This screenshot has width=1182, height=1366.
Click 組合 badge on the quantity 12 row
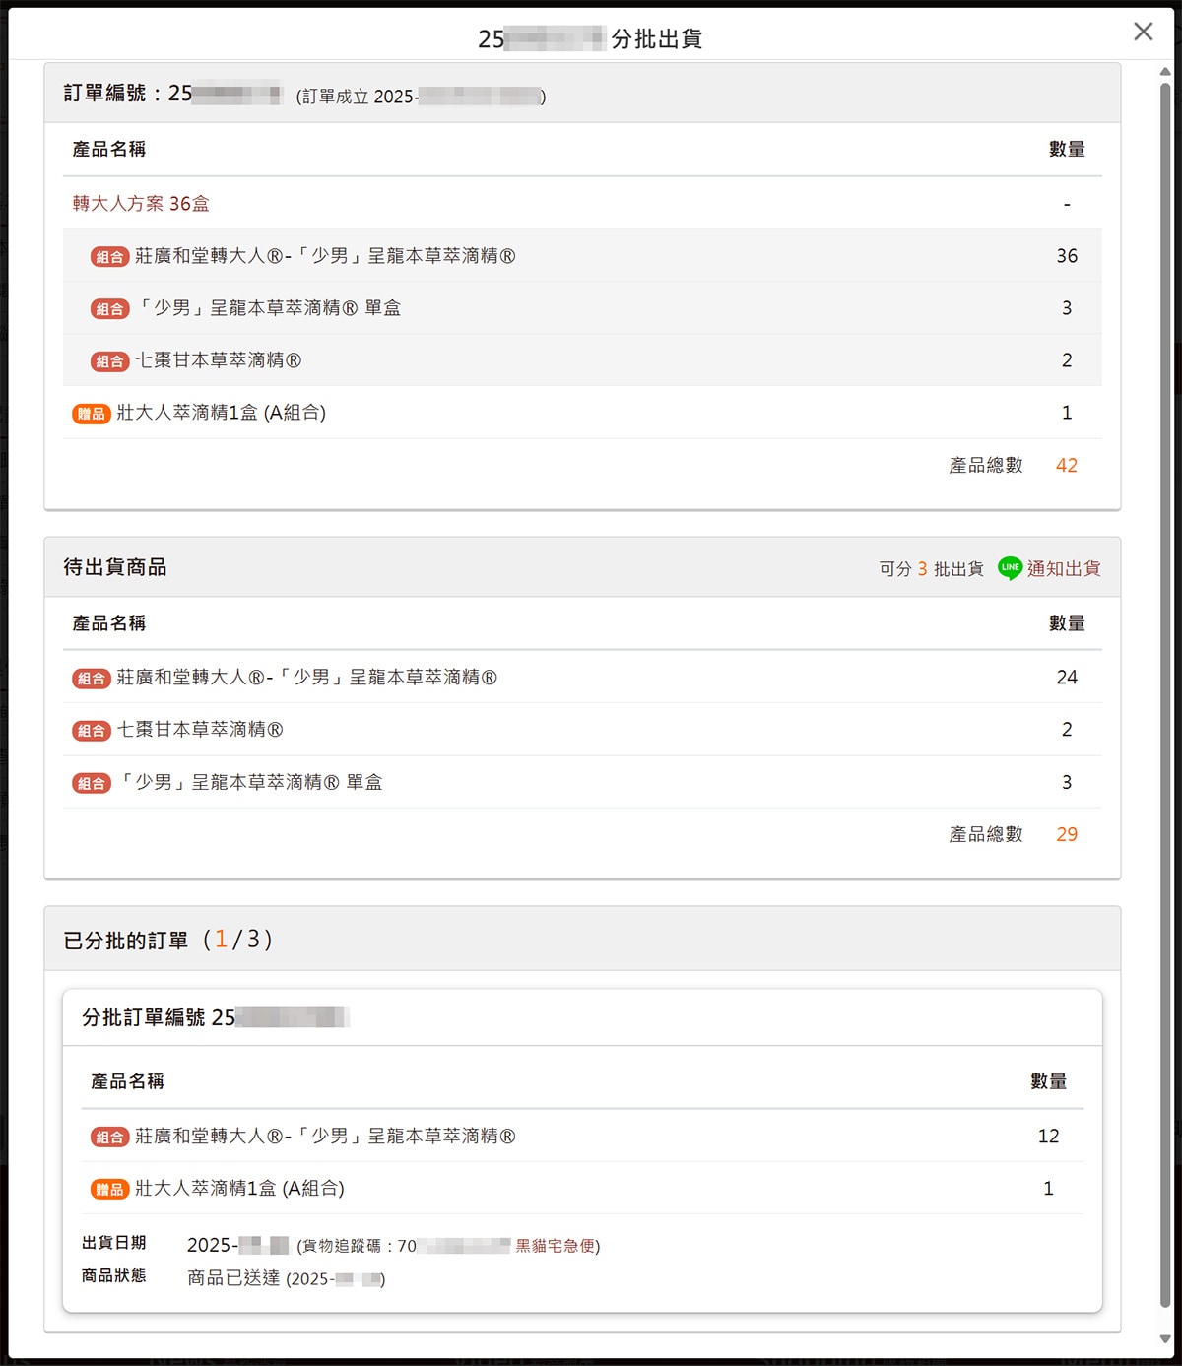109,1138
